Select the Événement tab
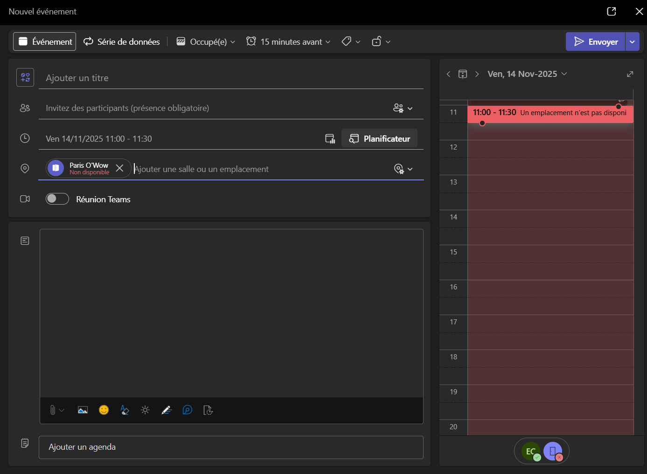The width and height of the screenshot is (647, 474). [x=45, y=41]
